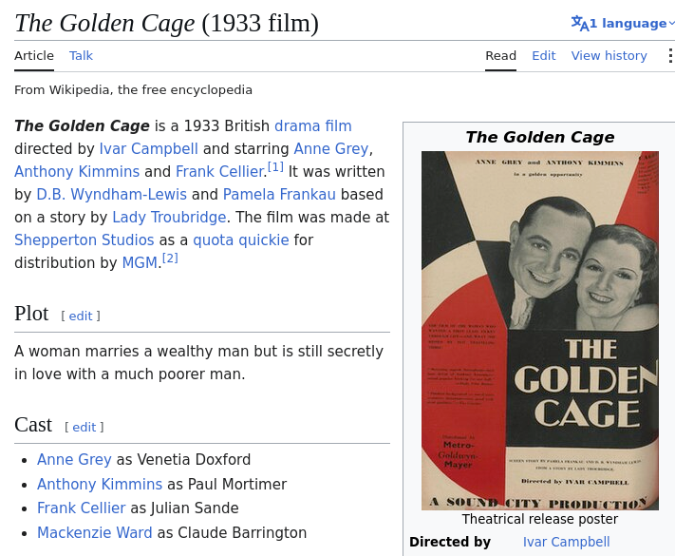The width and height of the screenshot is (675, 556).
Task: Open the language translation icon
Action: 579,23
